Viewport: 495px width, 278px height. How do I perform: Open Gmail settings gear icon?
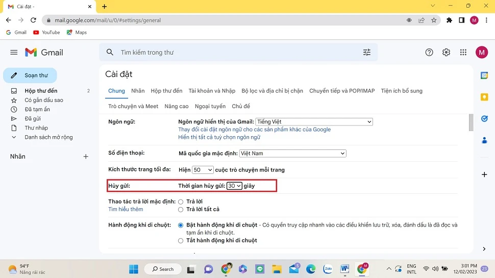[446, 53]
